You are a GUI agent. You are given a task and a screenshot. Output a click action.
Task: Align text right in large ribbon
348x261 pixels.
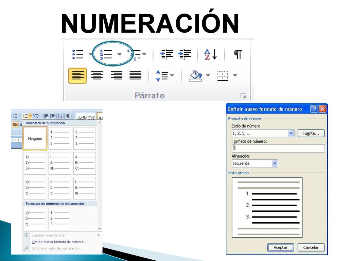(117, 75)
